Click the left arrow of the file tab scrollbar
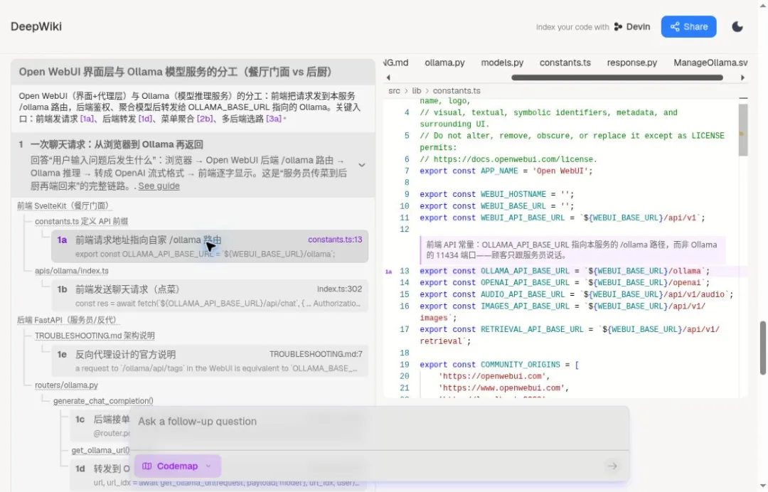Image resolution: width=768 pixels, height=492 pixels. (388, 77)
